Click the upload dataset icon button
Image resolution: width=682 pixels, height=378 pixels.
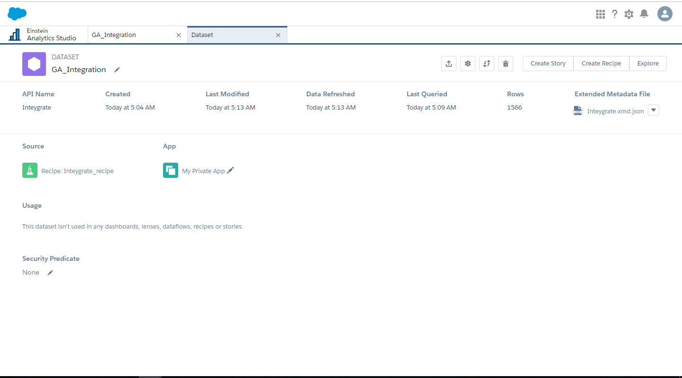449,64
